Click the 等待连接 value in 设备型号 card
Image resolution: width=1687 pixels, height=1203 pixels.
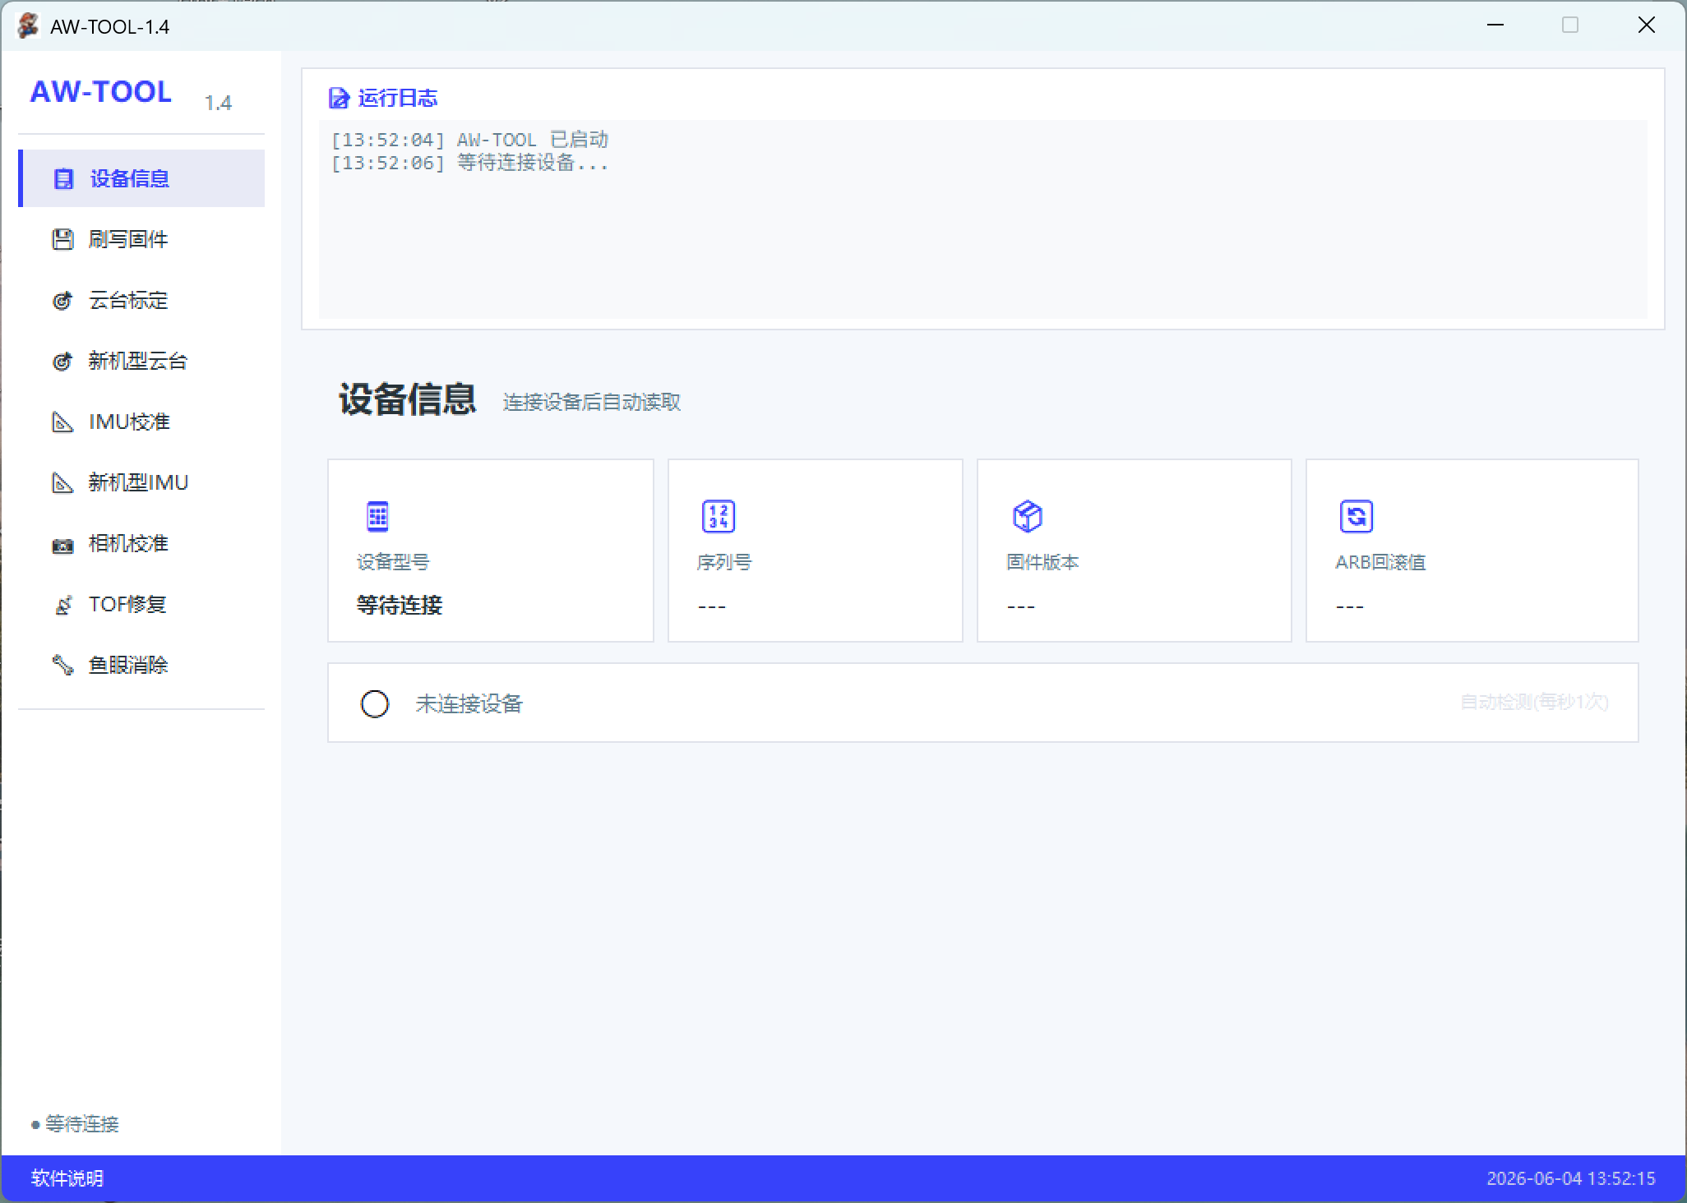pos(400,606)
